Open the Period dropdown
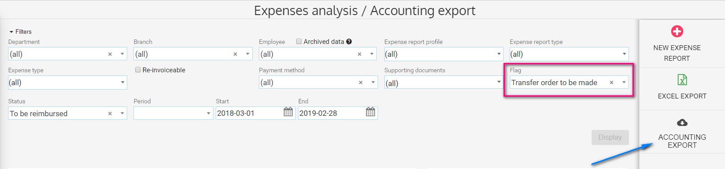 (173, 113)
